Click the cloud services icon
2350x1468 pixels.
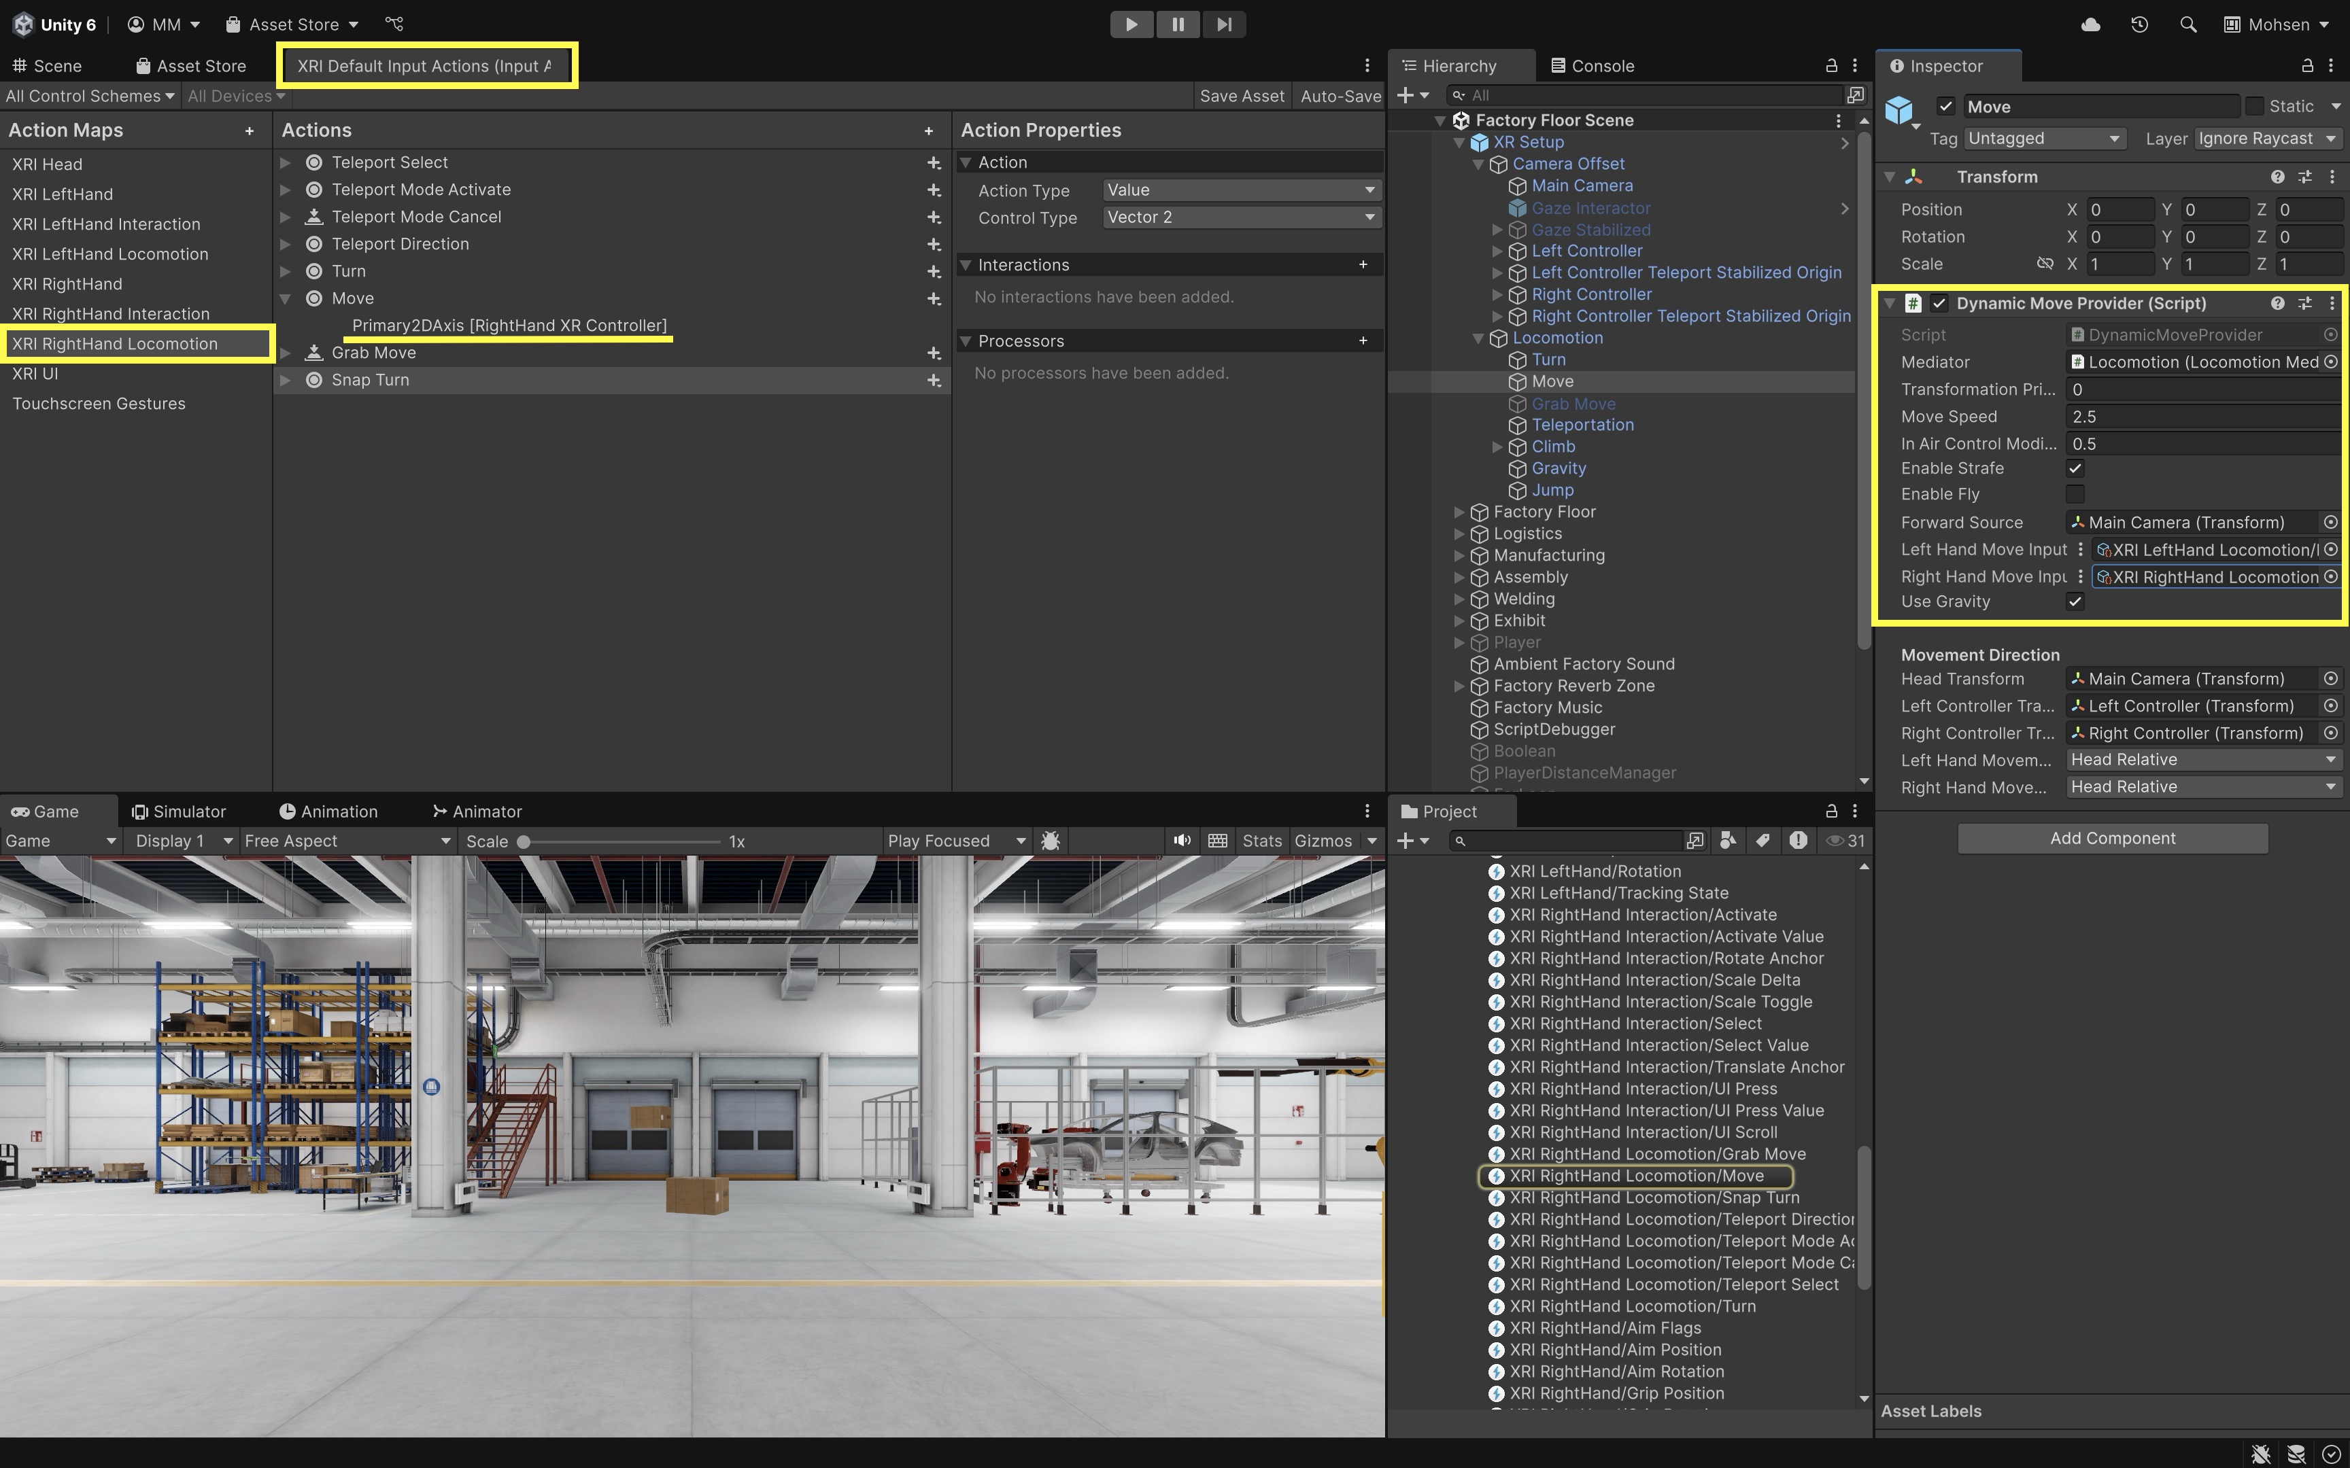point(2091,24)
